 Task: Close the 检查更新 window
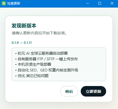click(112, 4)
